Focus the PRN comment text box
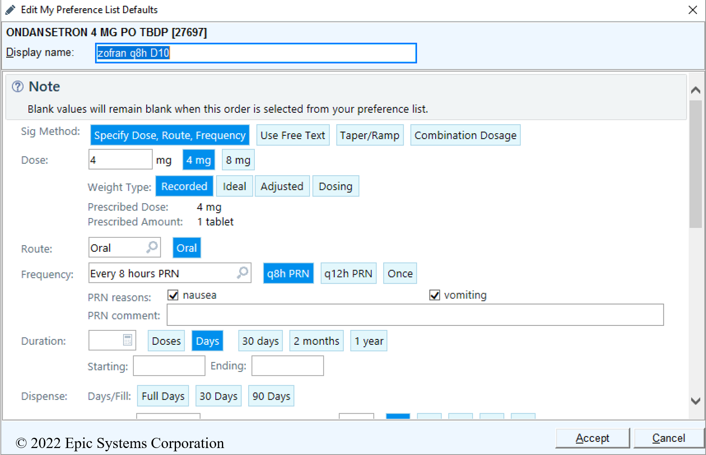706x455 pixels. [x=415, y=315]
